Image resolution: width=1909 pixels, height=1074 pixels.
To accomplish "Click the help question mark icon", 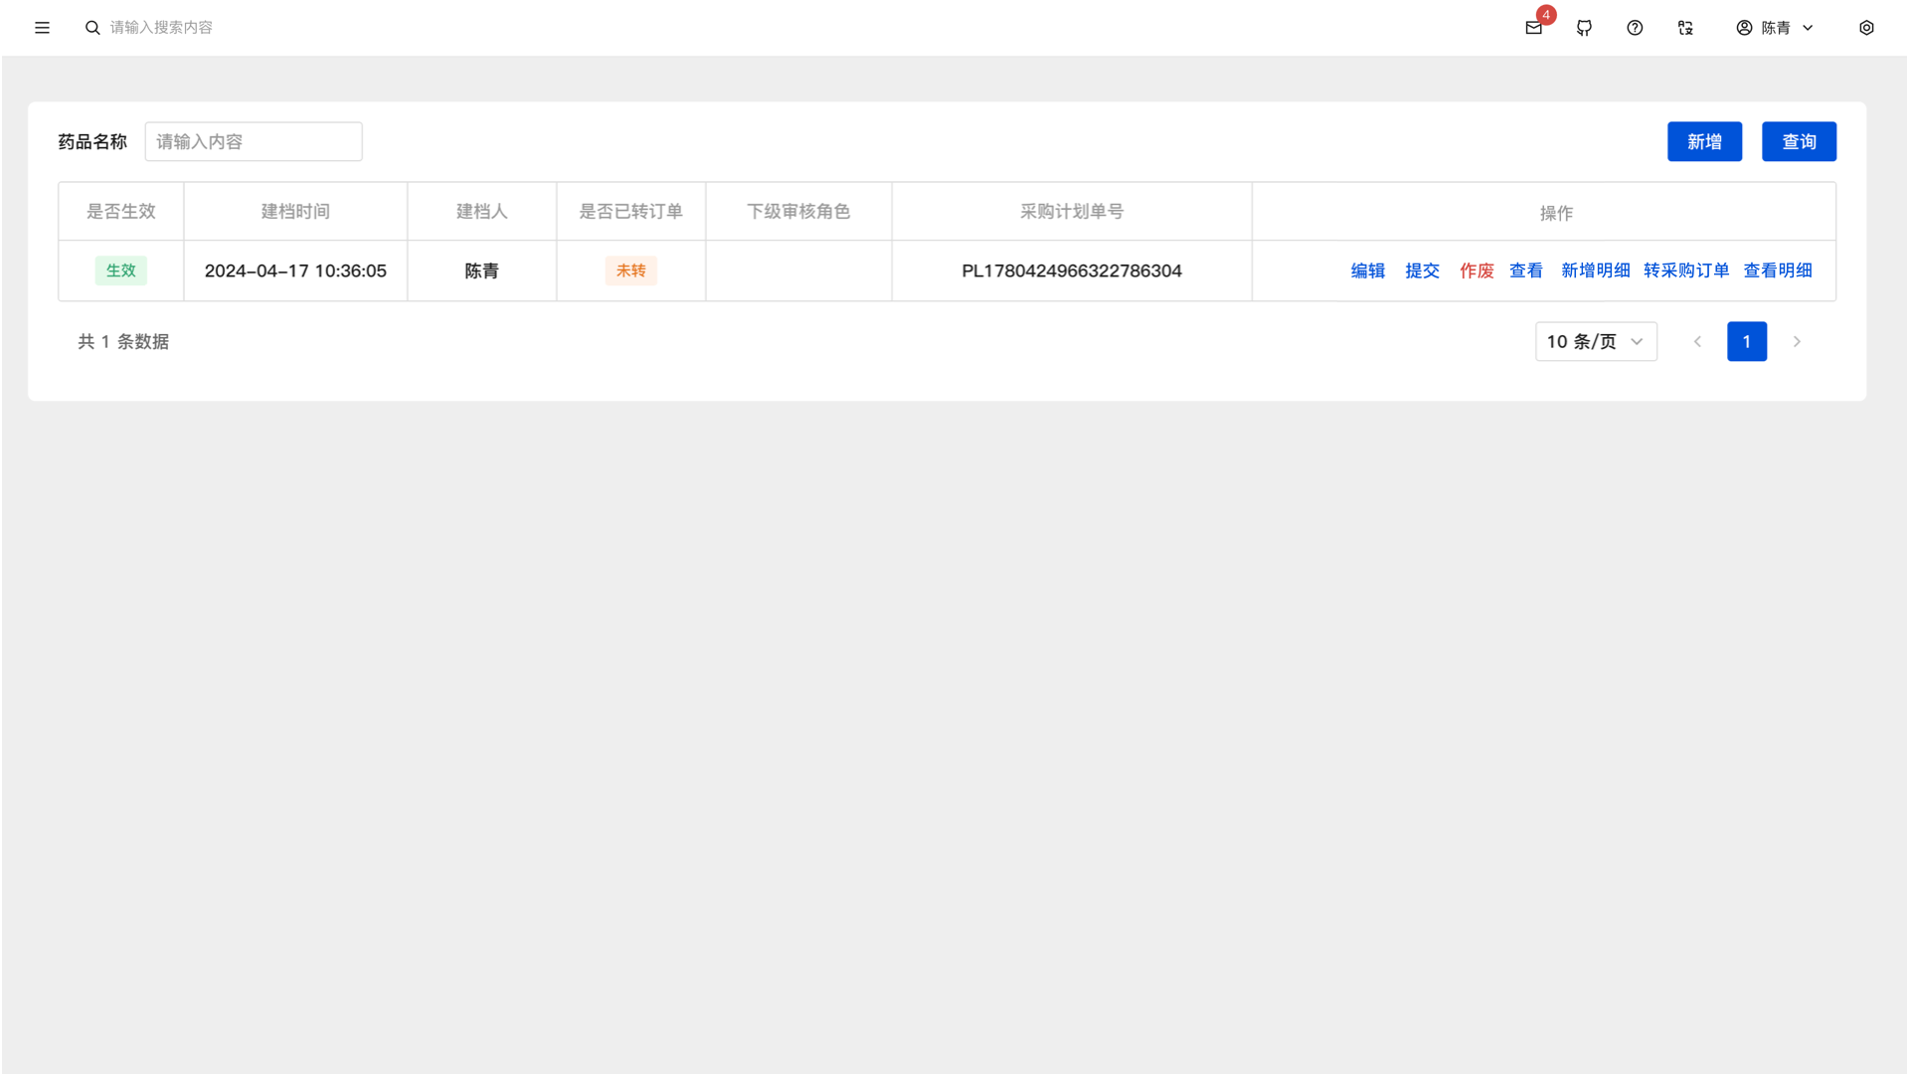I will tap(1635, 28).
